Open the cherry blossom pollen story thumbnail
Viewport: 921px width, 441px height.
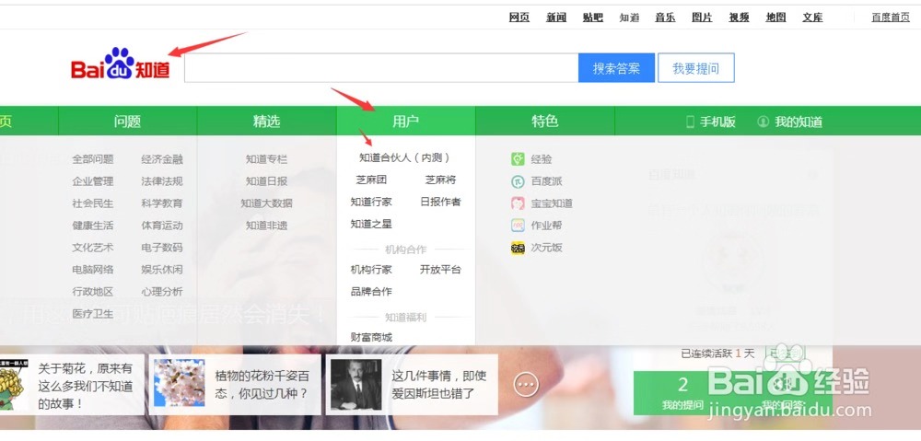click(x=180, y=383)
